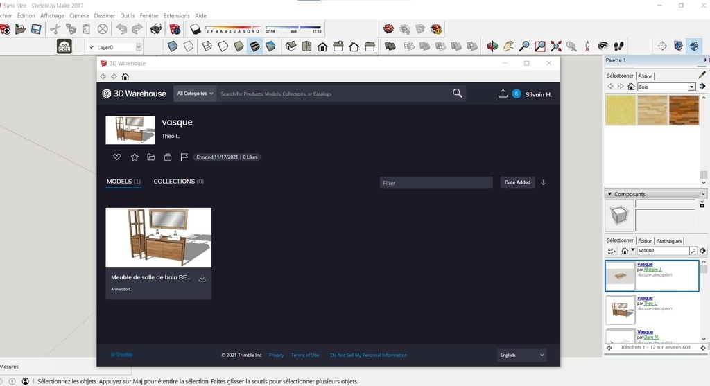710x386 pixels.
Task: Select the Walk footprints tool
Action: click(618, 46)
